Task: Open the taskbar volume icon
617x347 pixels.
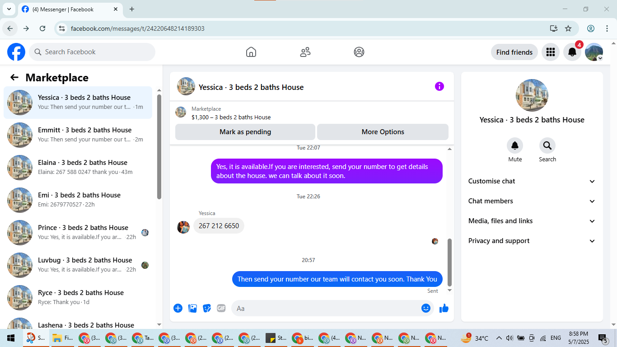Action: pos(509,338)
